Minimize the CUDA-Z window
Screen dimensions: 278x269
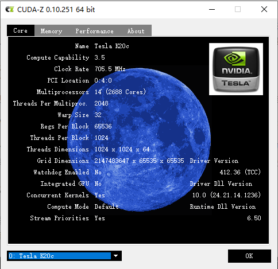click(212, 9)
